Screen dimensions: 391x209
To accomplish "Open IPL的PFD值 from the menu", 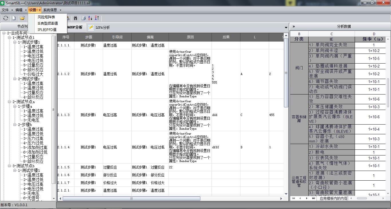I will point(47,30).
